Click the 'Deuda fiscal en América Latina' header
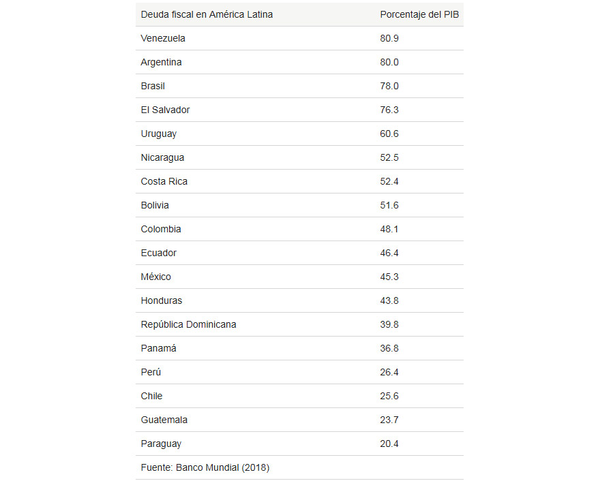The image size is (600, 481). pos(207,14)
